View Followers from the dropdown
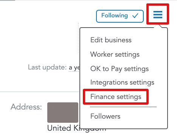Image resolution: width=177 pixels, height=139 pixels. 106,116
